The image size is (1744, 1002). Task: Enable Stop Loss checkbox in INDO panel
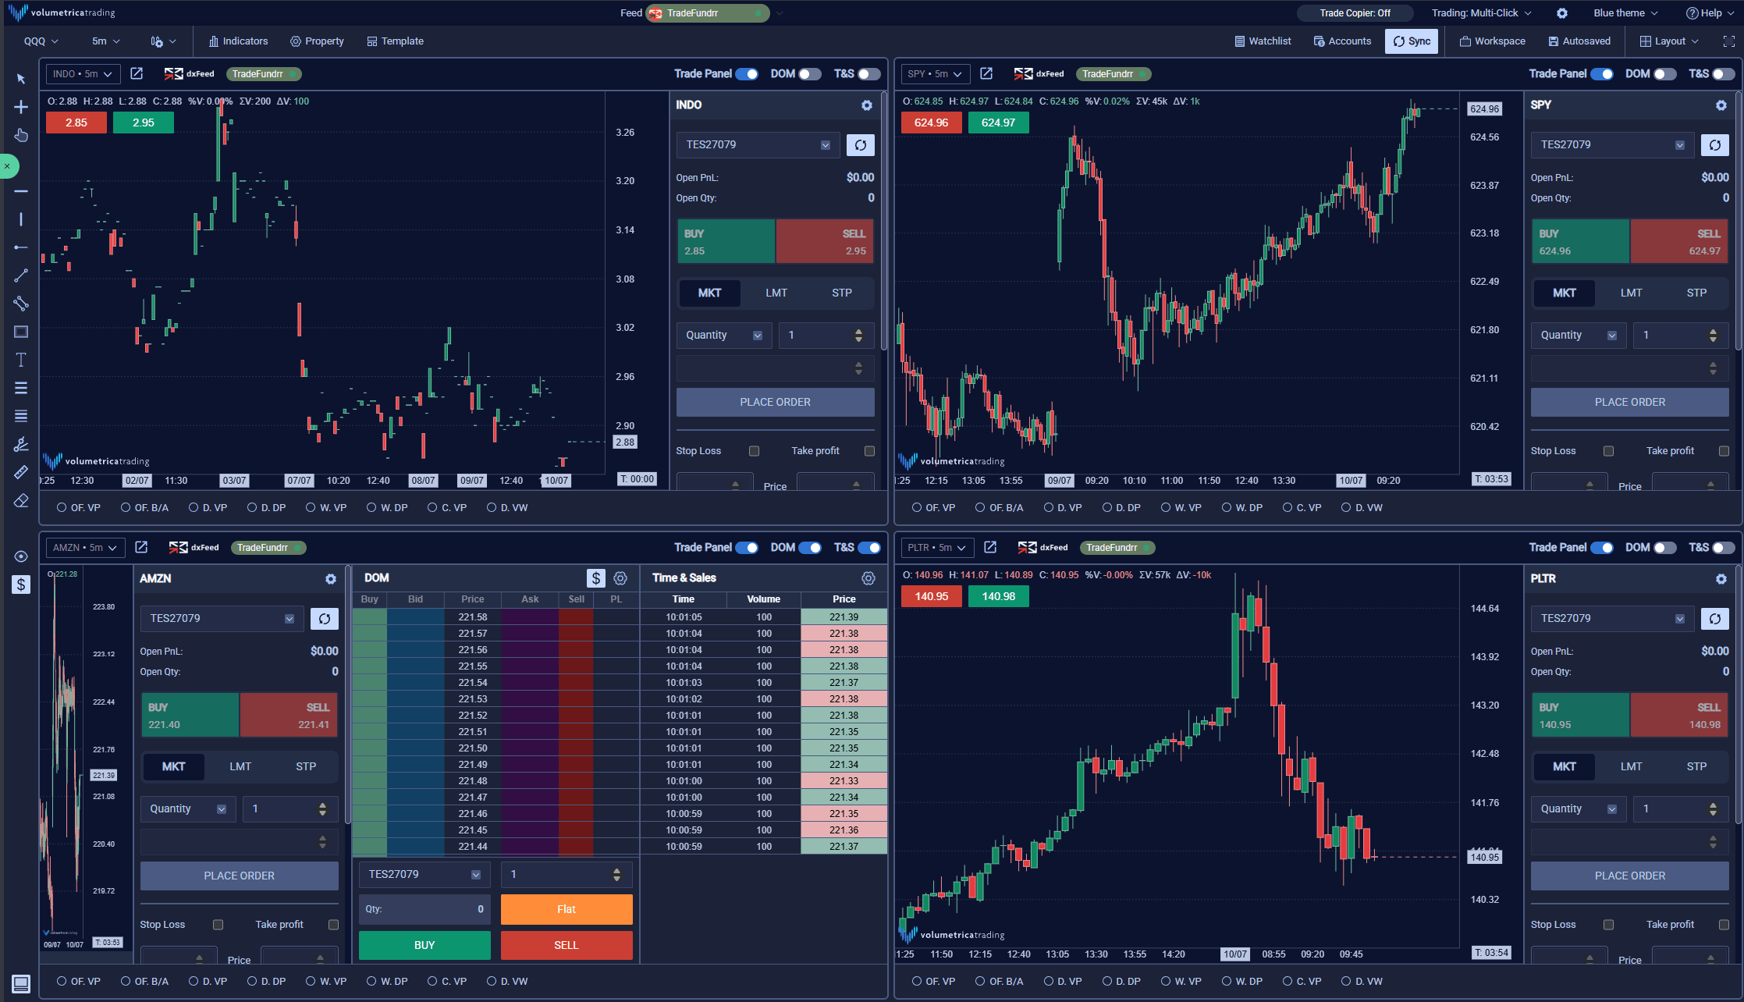[754, 451]
